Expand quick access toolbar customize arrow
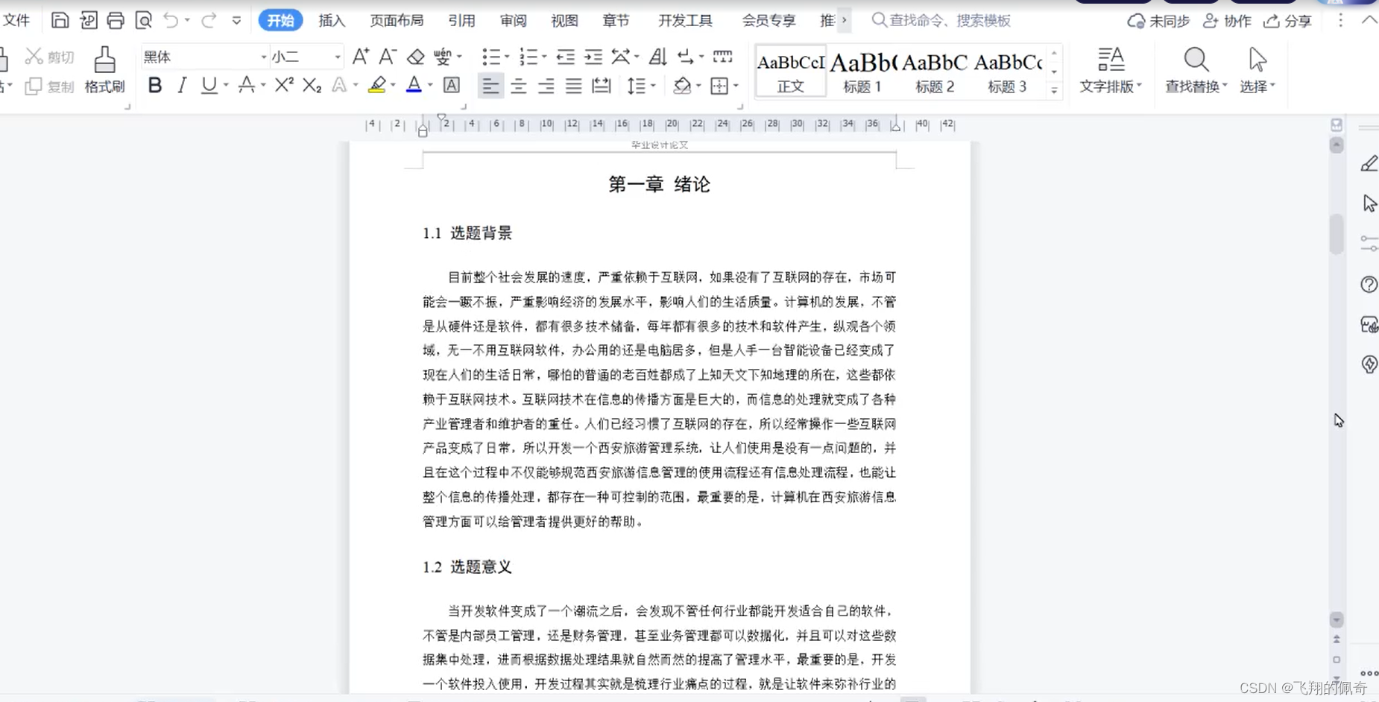 tap(236, 20)
